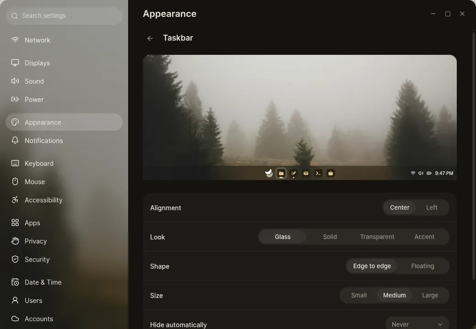The width and height of the screenshot is (476, 329).
Task: Open Date & Time settings
Action: point(64,282)
